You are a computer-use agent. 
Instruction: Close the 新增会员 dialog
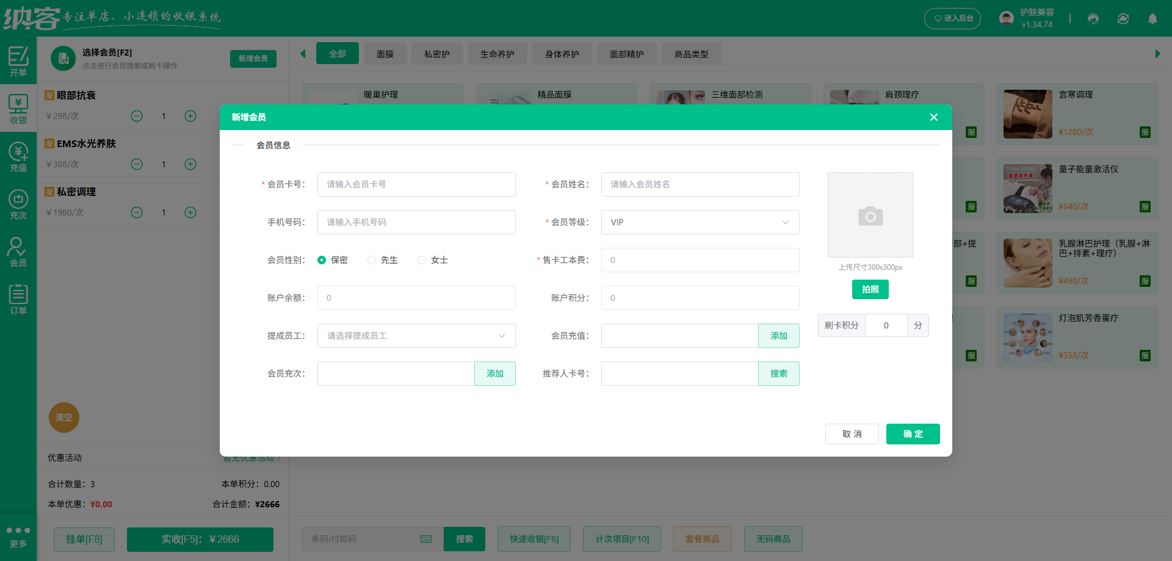[934, 117]
